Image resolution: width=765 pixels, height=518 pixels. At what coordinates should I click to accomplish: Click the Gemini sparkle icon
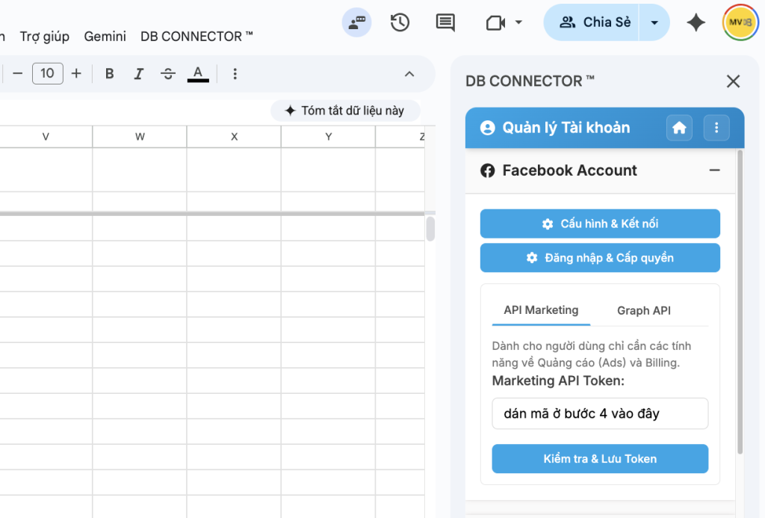pos(696,22)
